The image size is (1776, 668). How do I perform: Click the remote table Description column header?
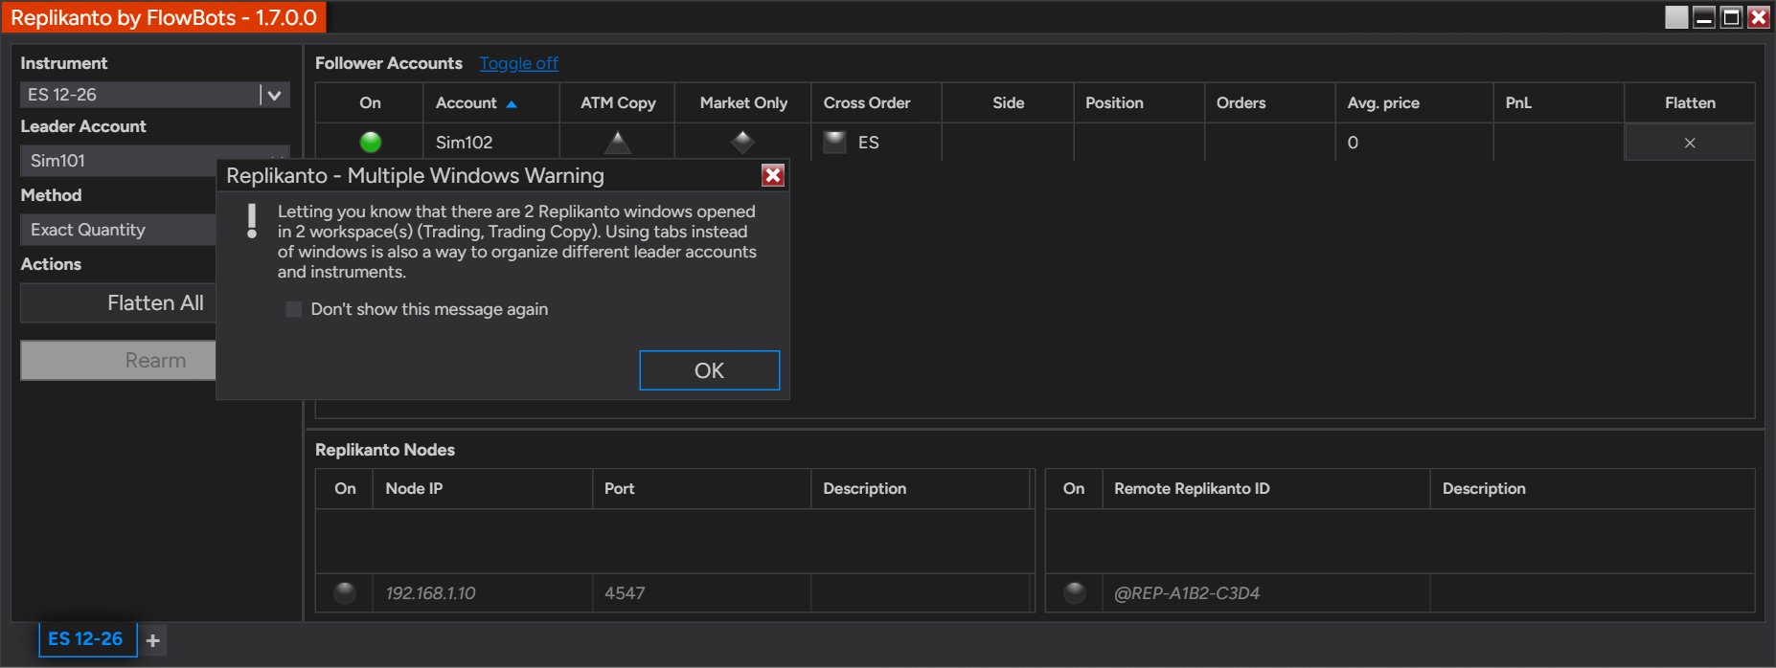[1592, 489]
